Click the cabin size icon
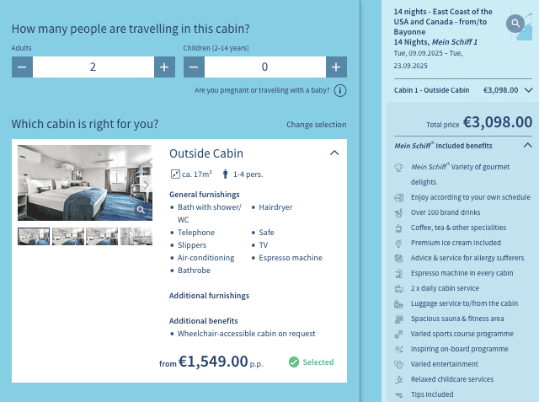 coord(174,175)
